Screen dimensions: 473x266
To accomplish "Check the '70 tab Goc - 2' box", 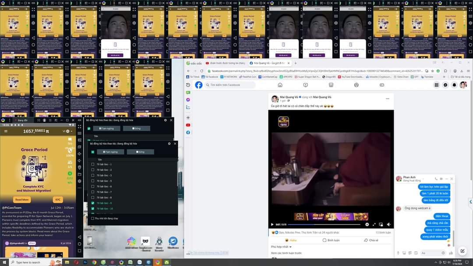I will pos(92,170).
